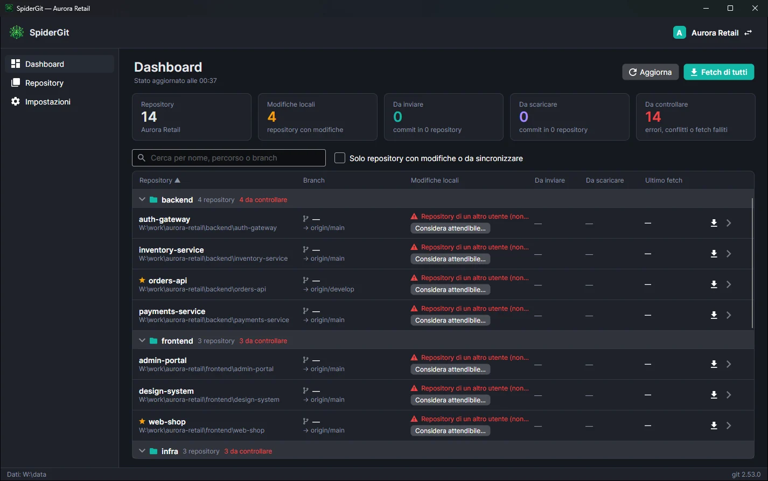Click Considera attendibile for auth-gateway

450,228
